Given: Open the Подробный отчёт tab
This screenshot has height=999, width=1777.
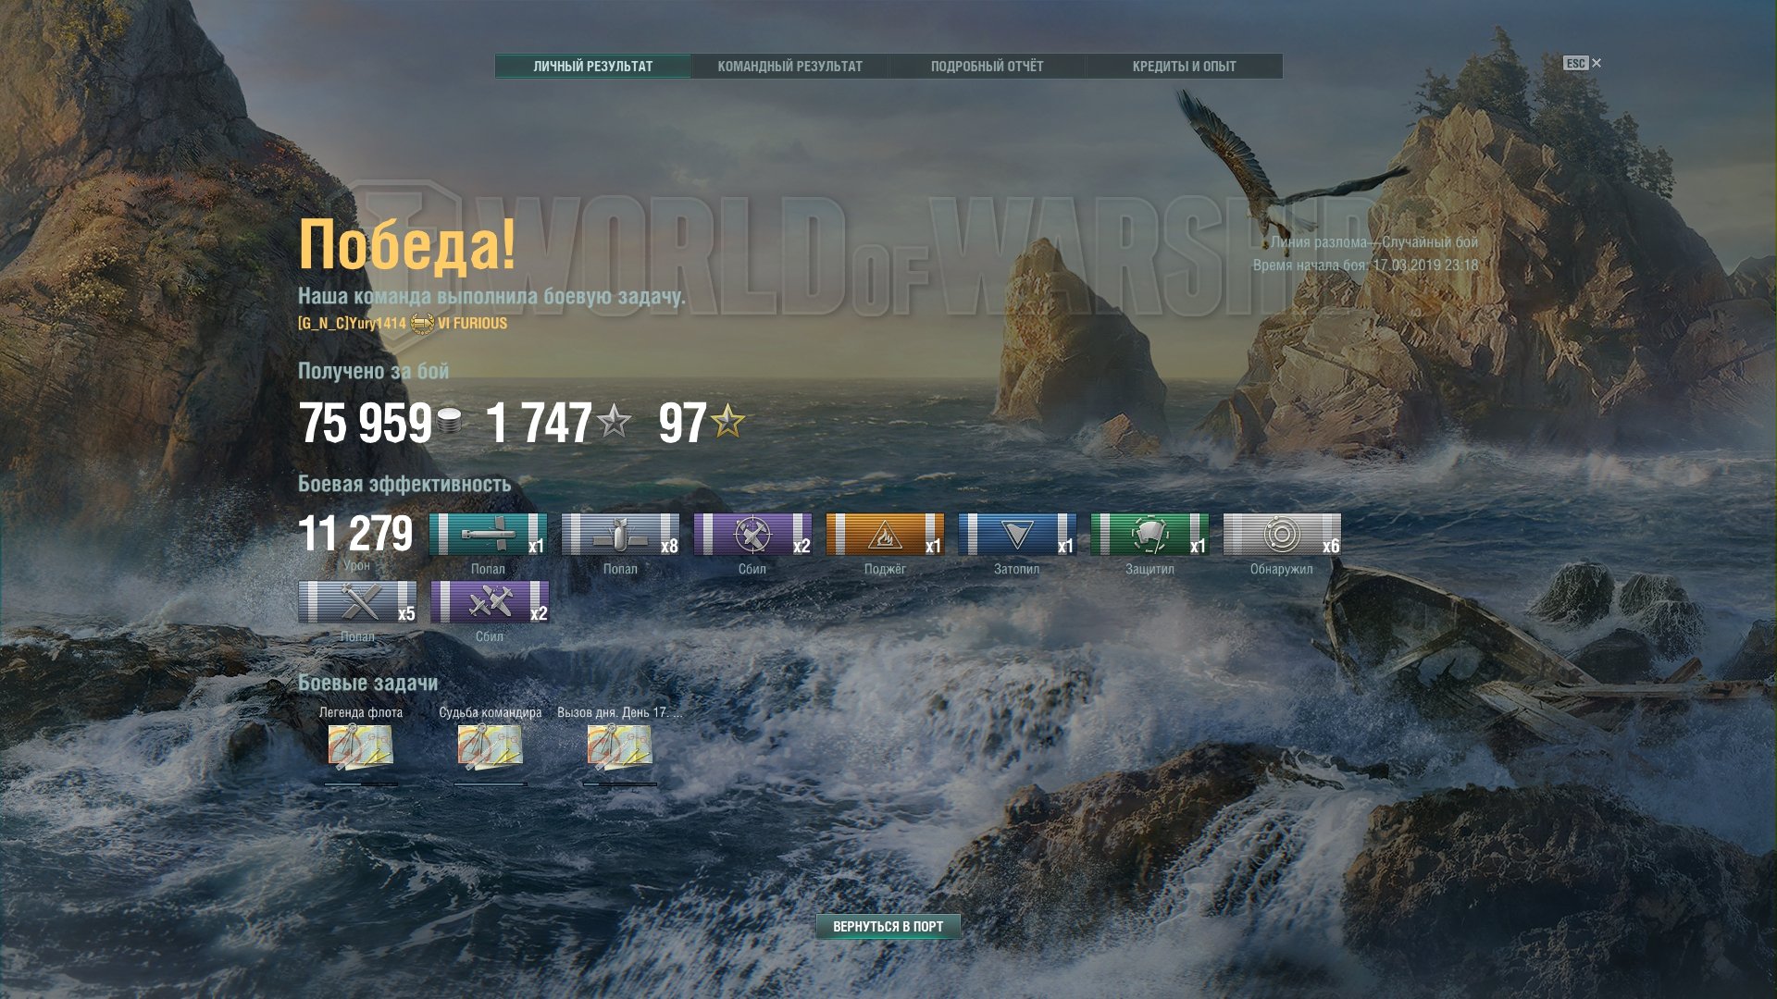Looking at the screenshot, I should coord(987,67).
